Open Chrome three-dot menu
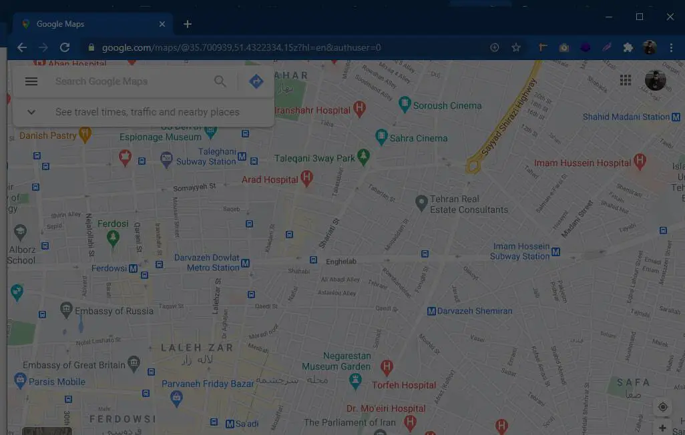 [671, 47]
